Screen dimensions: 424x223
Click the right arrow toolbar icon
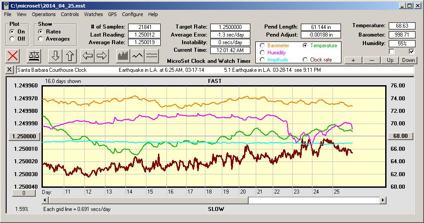click(102, 56)
